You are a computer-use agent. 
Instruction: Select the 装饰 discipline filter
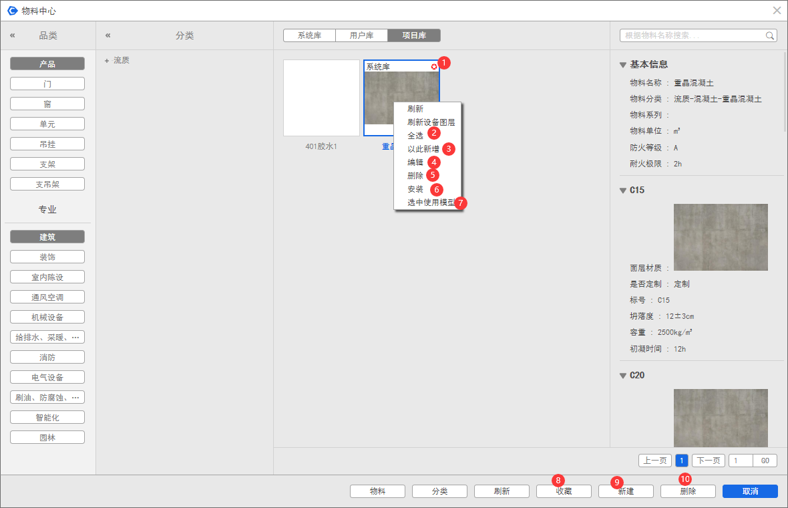coord(47,257)
